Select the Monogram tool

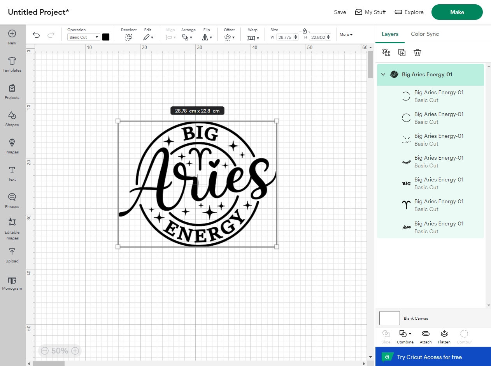pos(12,283)
